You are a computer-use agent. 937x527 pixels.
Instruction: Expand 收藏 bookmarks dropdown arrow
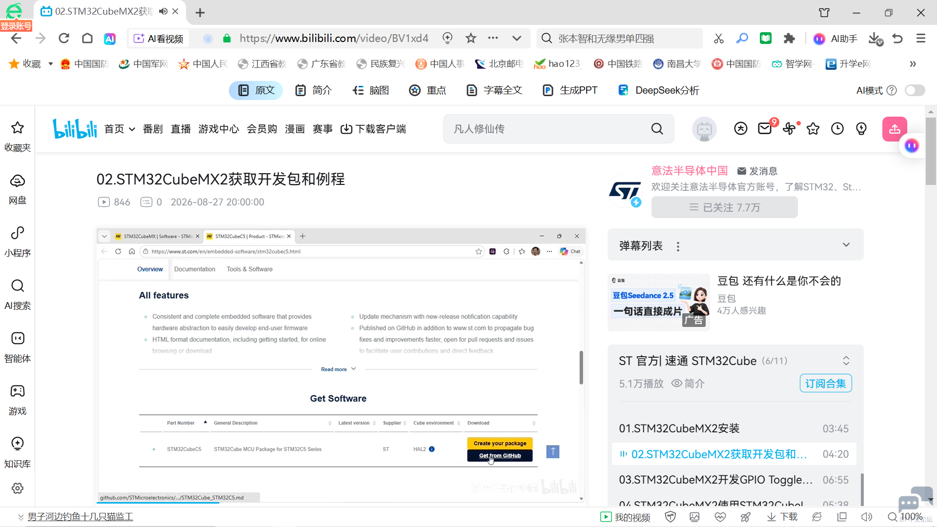50,64
